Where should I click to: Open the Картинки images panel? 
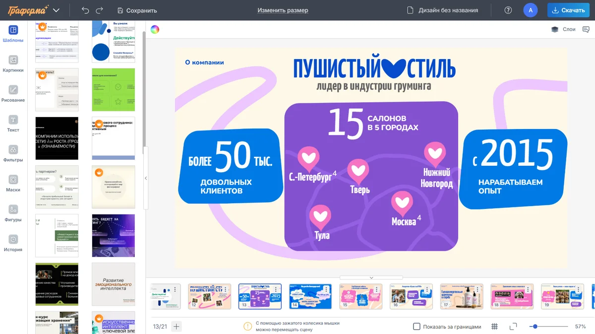tap(13, 64)
